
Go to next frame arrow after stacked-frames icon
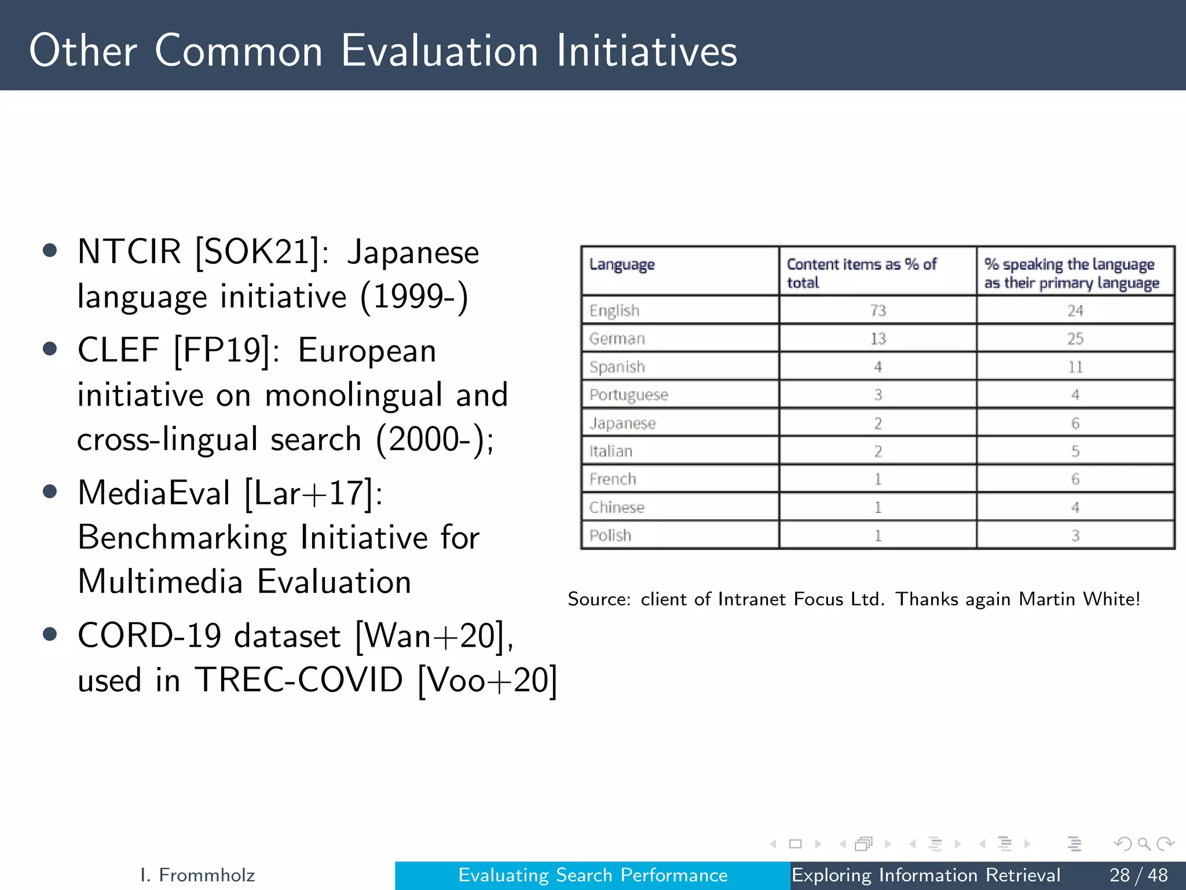(888, 844)
